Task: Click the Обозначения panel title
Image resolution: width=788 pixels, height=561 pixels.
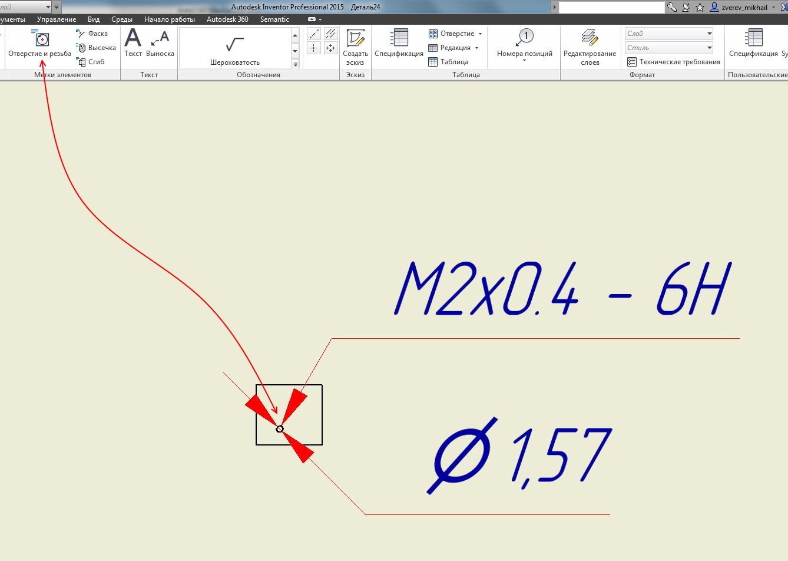Action: pos(259,75)
